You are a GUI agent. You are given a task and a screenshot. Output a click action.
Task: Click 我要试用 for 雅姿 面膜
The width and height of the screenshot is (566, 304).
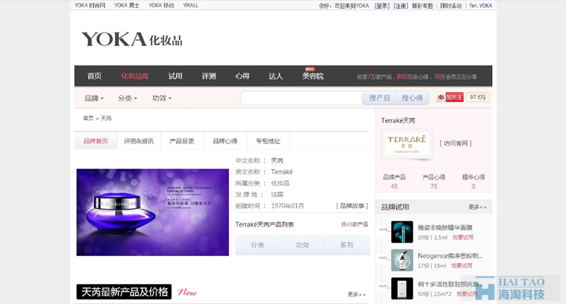pyautogui.click(x=463, y=237)
